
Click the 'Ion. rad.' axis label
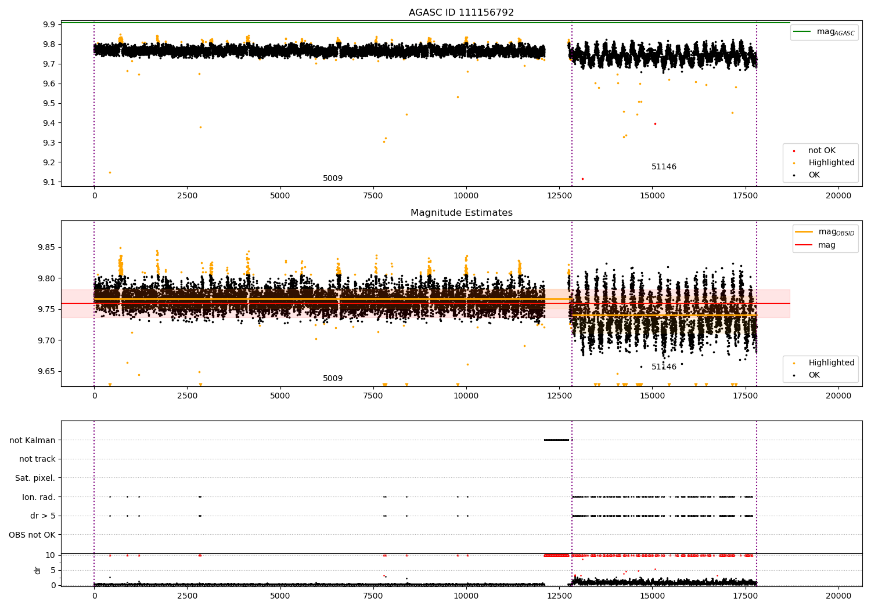(38, 497)
